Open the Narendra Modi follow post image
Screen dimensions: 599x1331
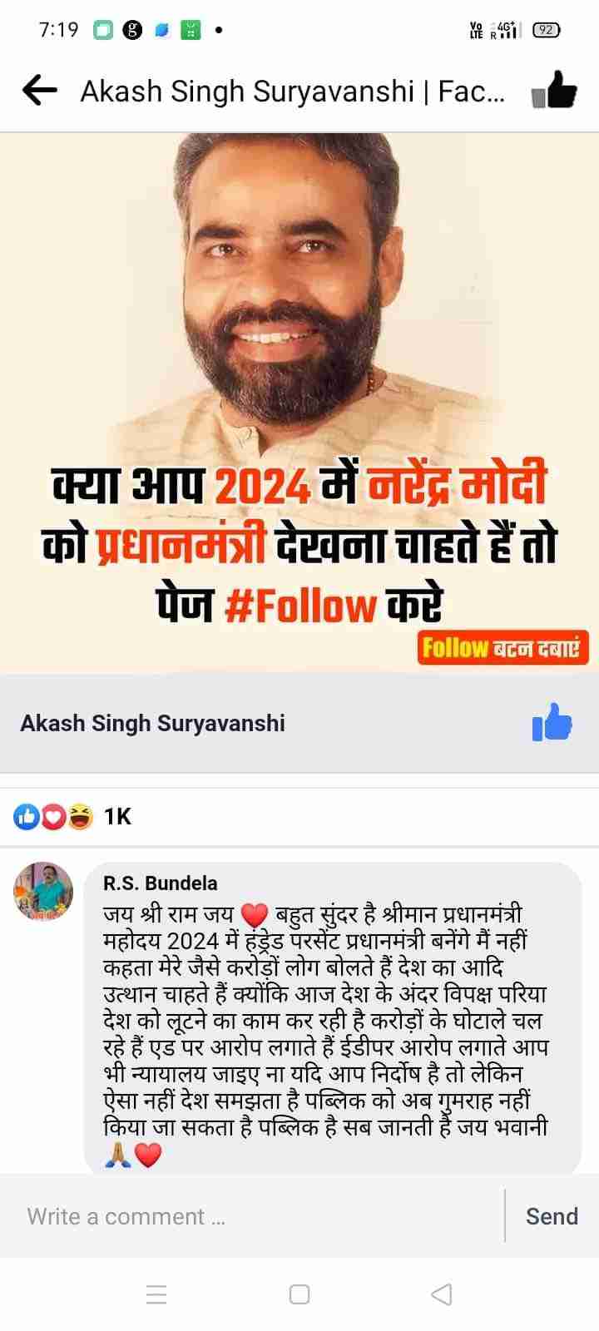pyautogui.click(x=299, y=403)
